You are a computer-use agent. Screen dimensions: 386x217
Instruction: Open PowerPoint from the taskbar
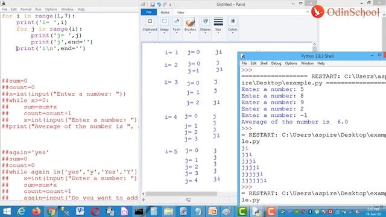click(x=212, y=212)
